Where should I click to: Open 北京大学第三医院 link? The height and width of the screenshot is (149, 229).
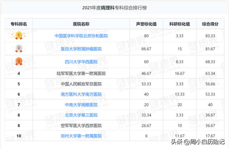coord(81,115)
